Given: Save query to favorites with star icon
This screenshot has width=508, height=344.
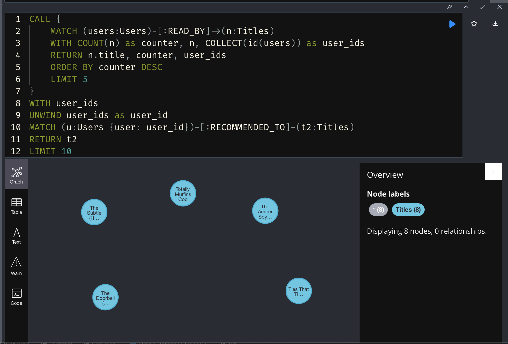Looking at the screenshot, I should pyautogui.click(x=474, y=24).
